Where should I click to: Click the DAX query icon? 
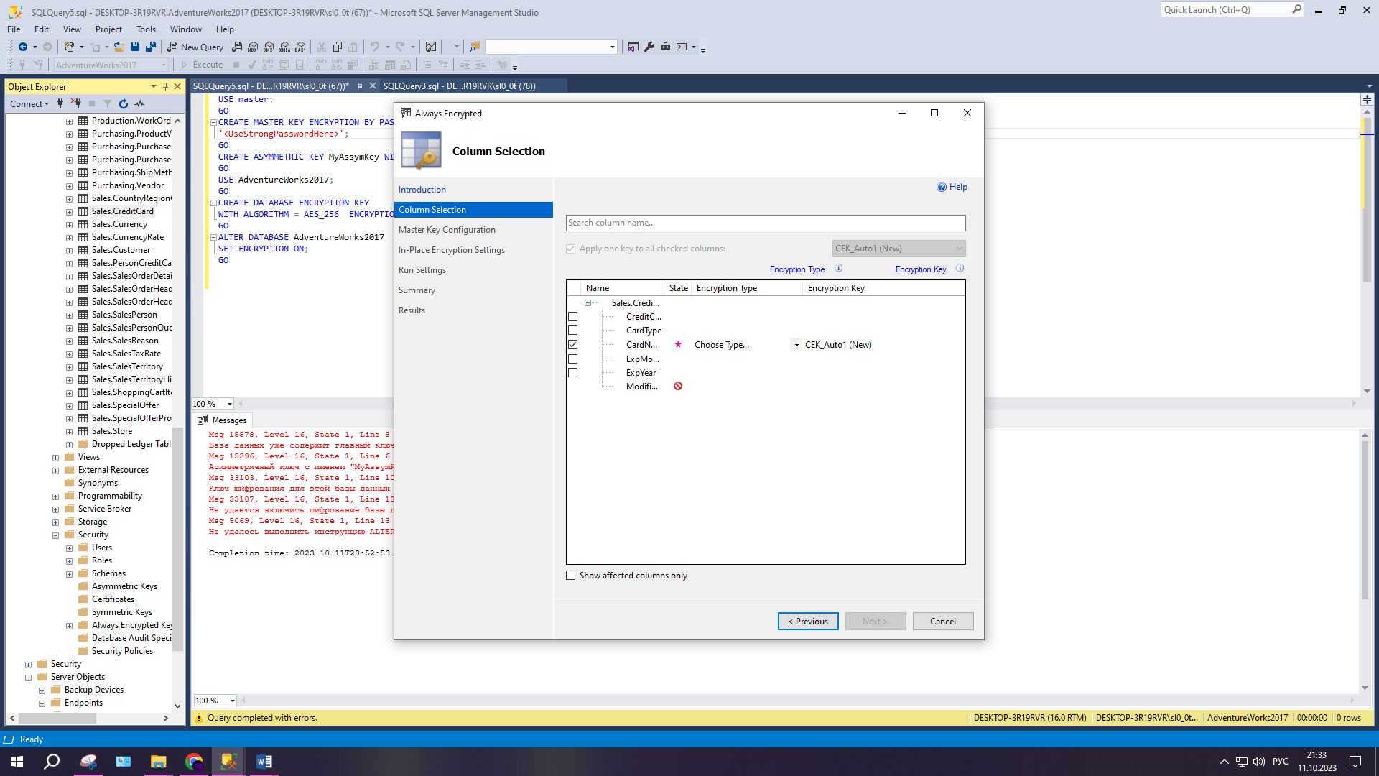click(301, 47)
